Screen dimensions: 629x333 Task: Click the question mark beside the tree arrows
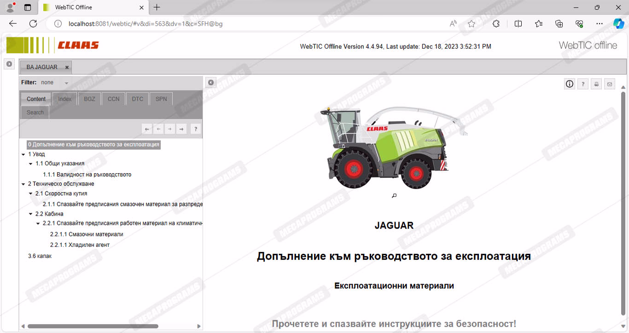tap(196, 129)
